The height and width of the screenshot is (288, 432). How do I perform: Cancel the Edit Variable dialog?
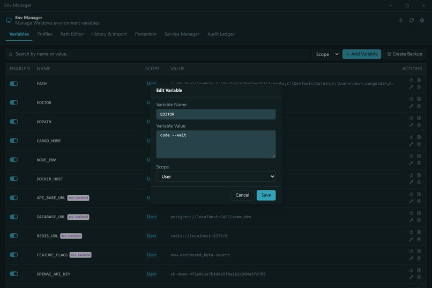click(242, 195)
